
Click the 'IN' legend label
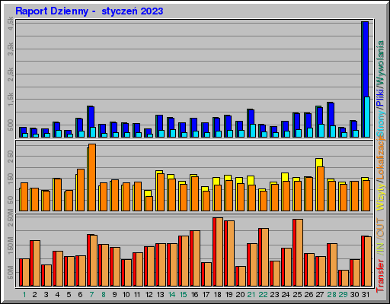(x=380, y=249)
